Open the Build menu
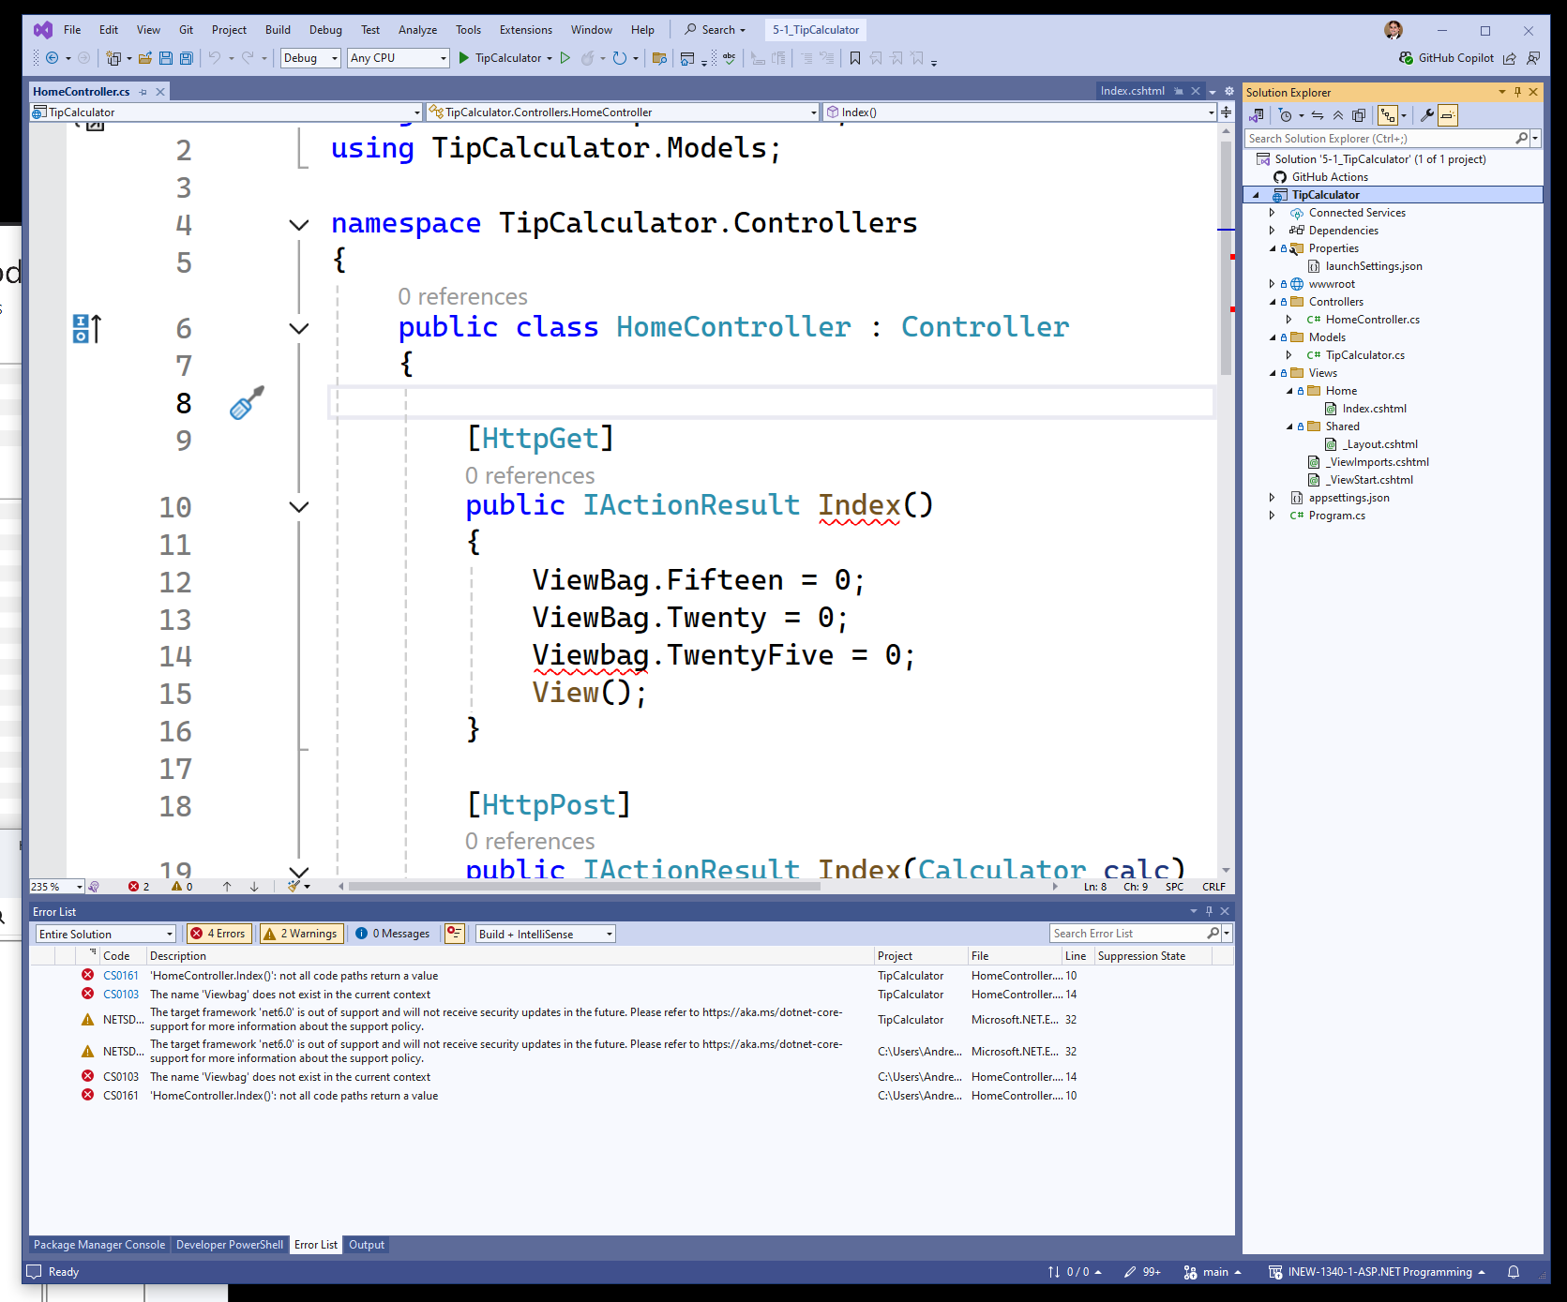The width and height of the screenshot is (1567, 1302). (278, 30)
